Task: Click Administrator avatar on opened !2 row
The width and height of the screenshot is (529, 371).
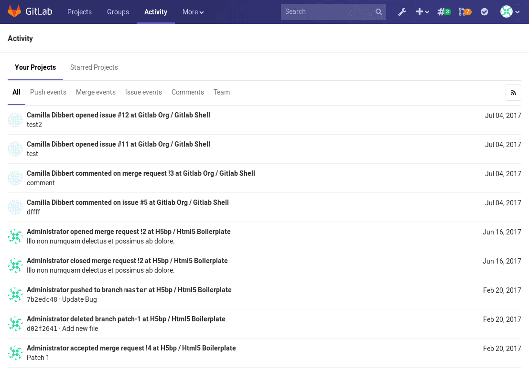Action: click(x=15, y=236)
